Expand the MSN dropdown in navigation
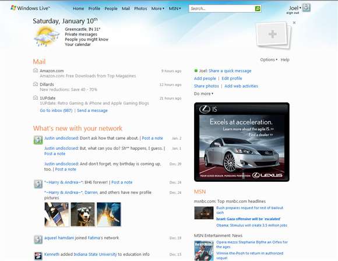 tap(175, 9)
